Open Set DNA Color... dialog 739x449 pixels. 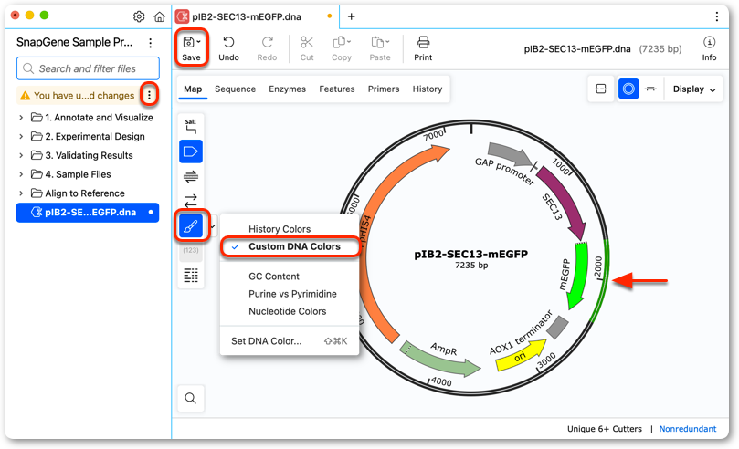pos(290,341)
